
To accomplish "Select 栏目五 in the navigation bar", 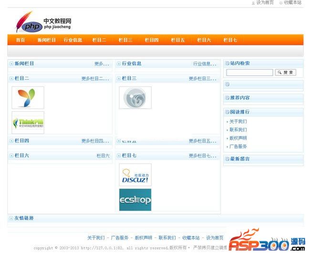I will 178,40.
